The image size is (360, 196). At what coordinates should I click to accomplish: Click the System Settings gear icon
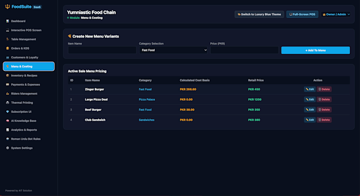click(7, 148)
